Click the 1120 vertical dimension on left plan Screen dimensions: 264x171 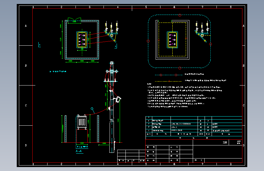[61, 40]
